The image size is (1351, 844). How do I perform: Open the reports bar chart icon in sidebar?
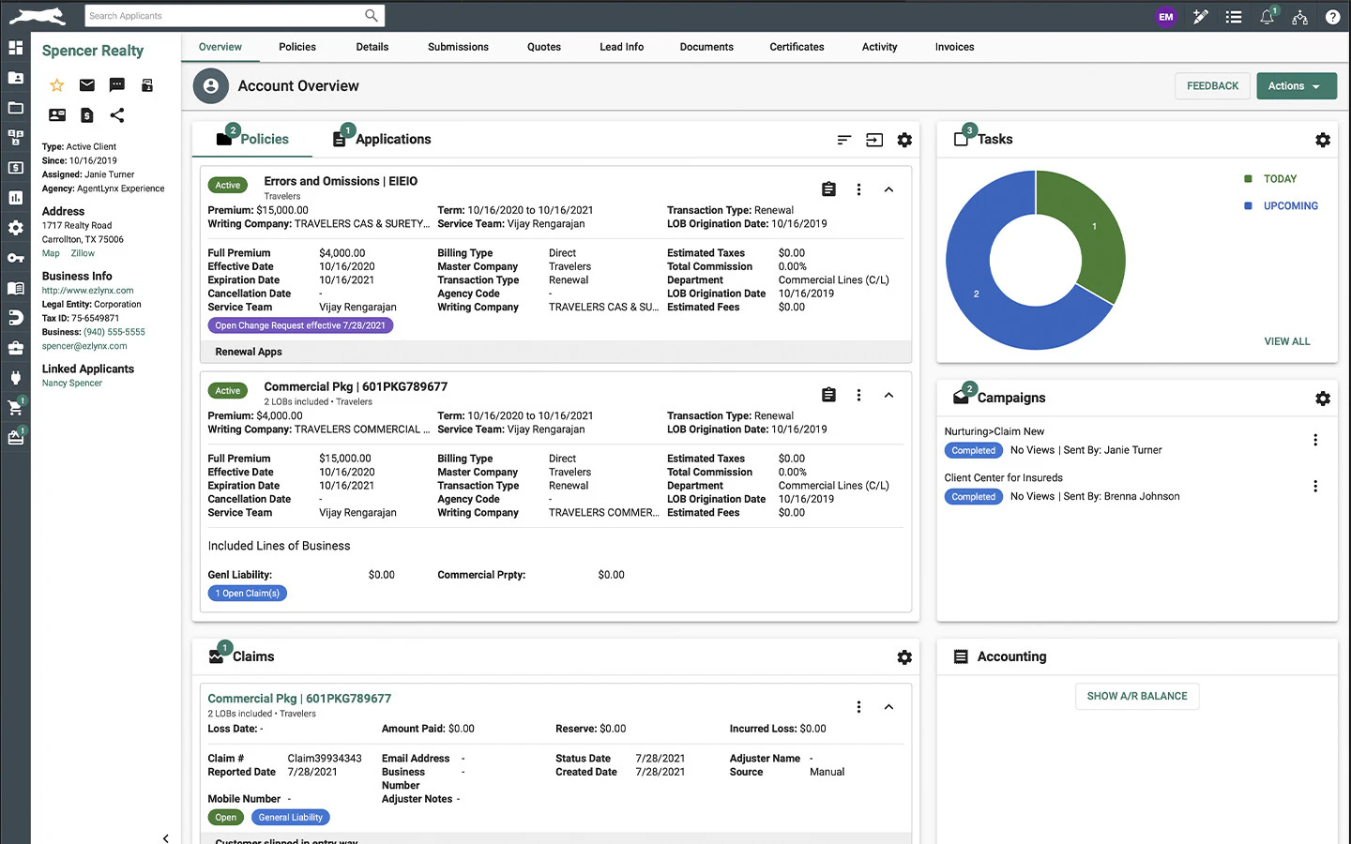point(15,198)
